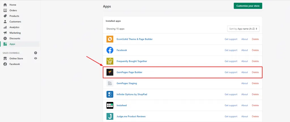Image resolution: width=290 pixels, height=122 pixels.
Task: Click About for Instafeed
Action: tap(244, 105)
